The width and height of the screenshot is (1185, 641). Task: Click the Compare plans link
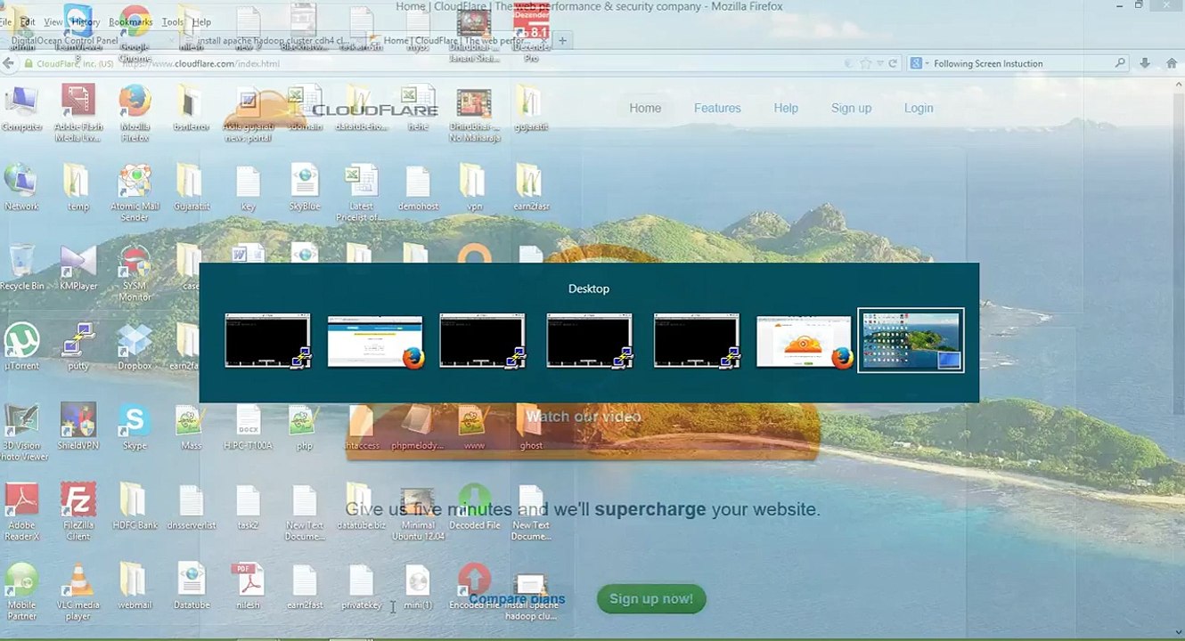(x=518, y=598)
